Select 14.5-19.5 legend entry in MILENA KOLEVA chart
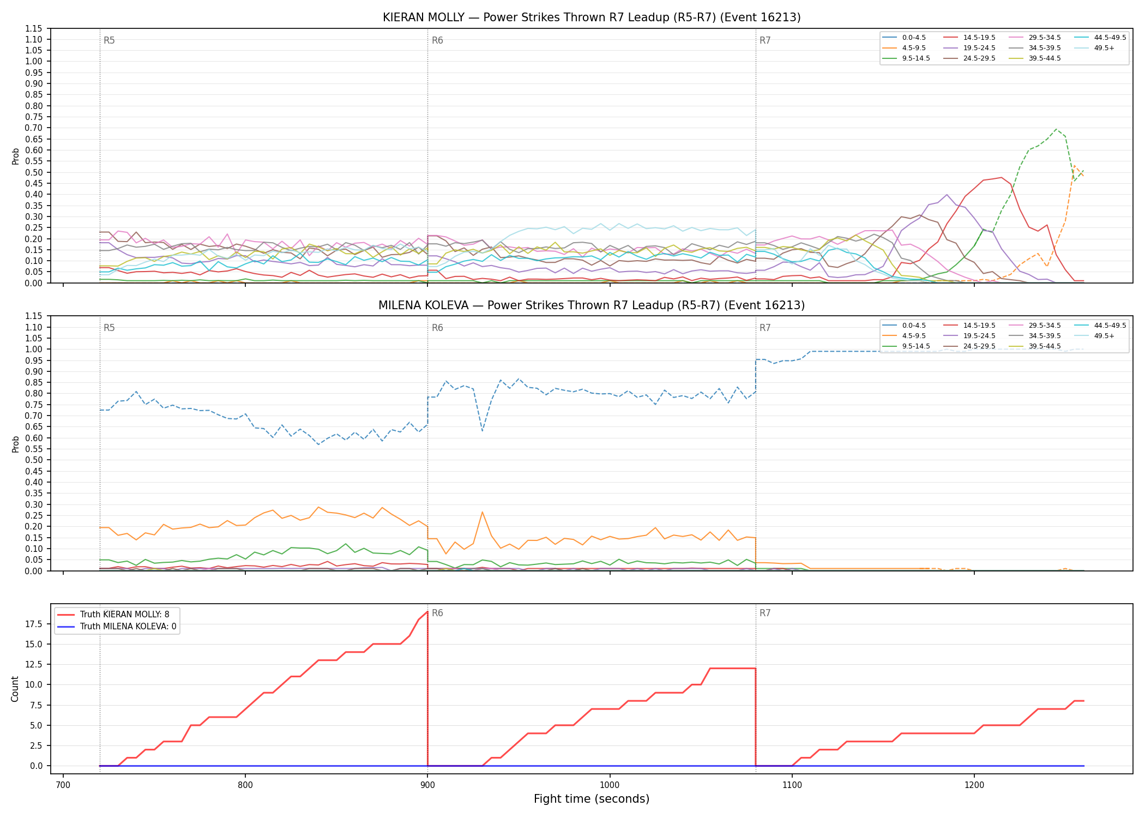The image size is (1145, 818). tap(969, 326)
